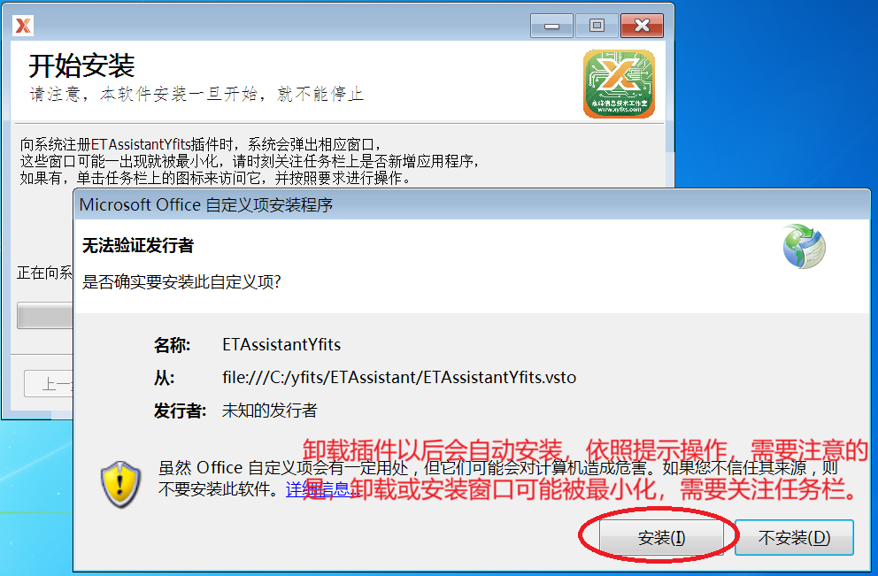
Task: Close the installer window with red X
Action: pos(642,26)
